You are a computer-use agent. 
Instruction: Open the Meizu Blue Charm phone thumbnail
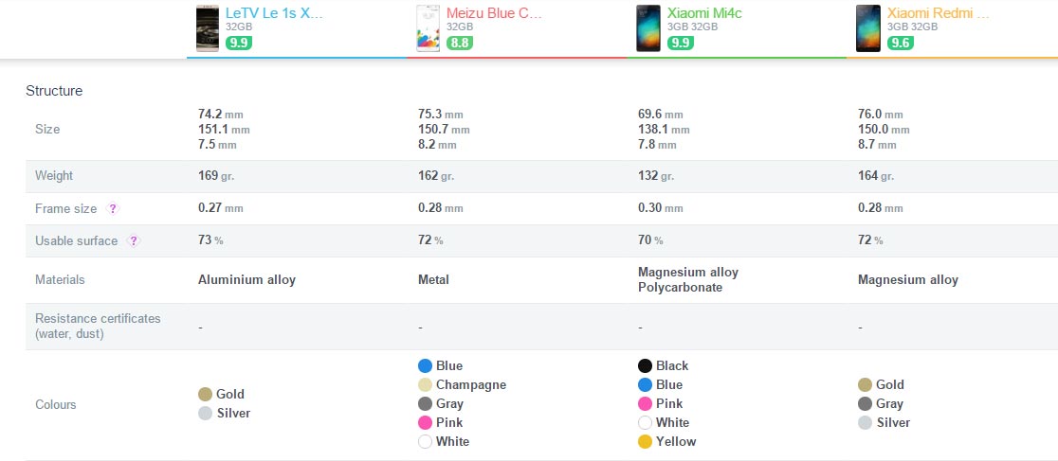point(428,28)
